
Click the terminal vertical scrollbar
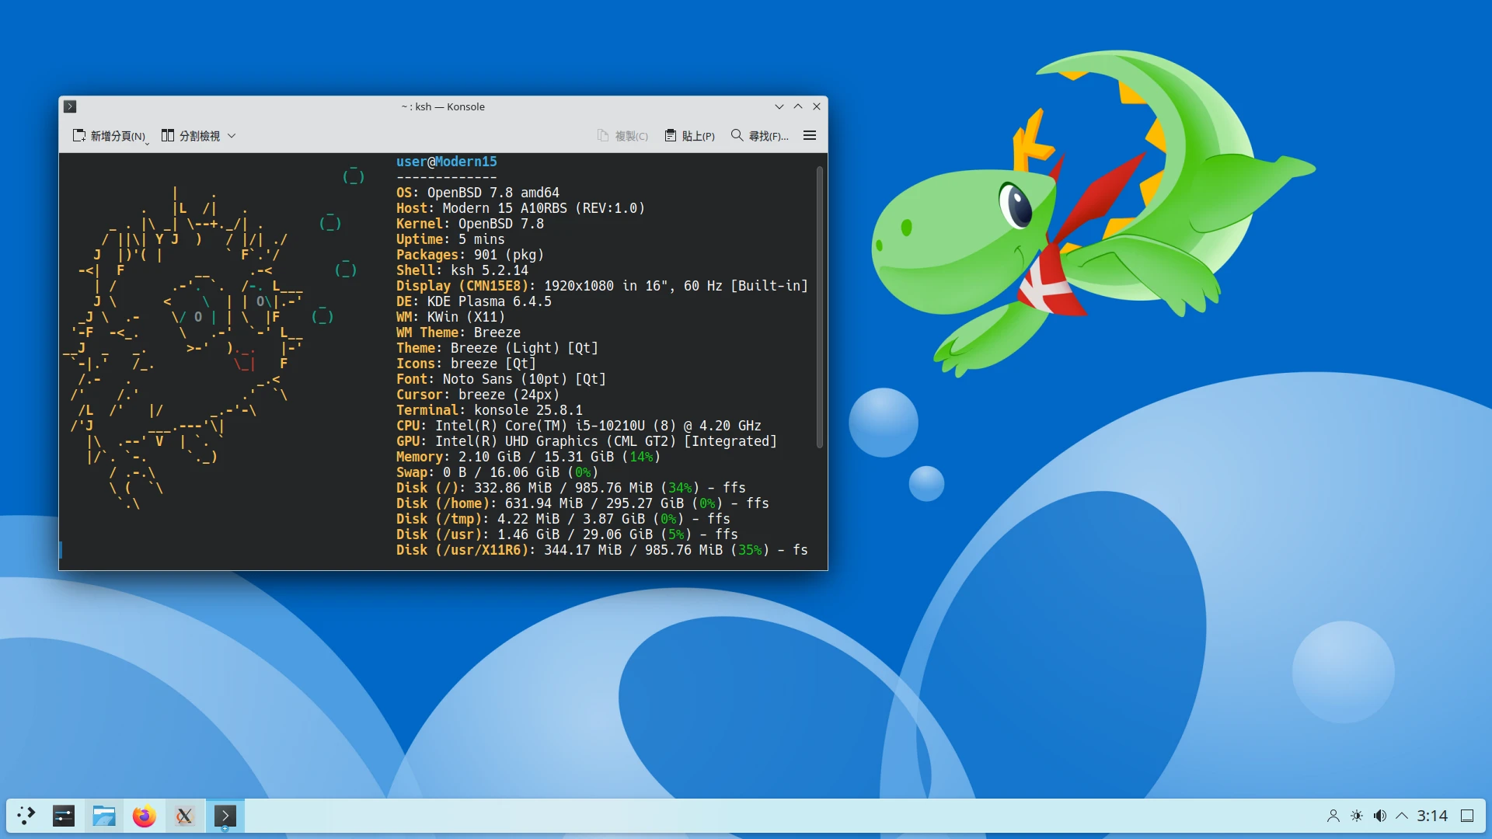point(820,307)
